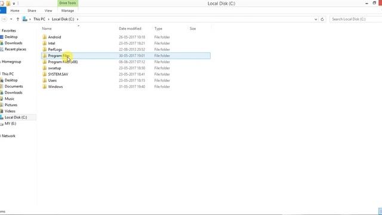Open Documents in navigation pane
The height and width of the screenshot is (215, 382).
(x=14, y=86)
